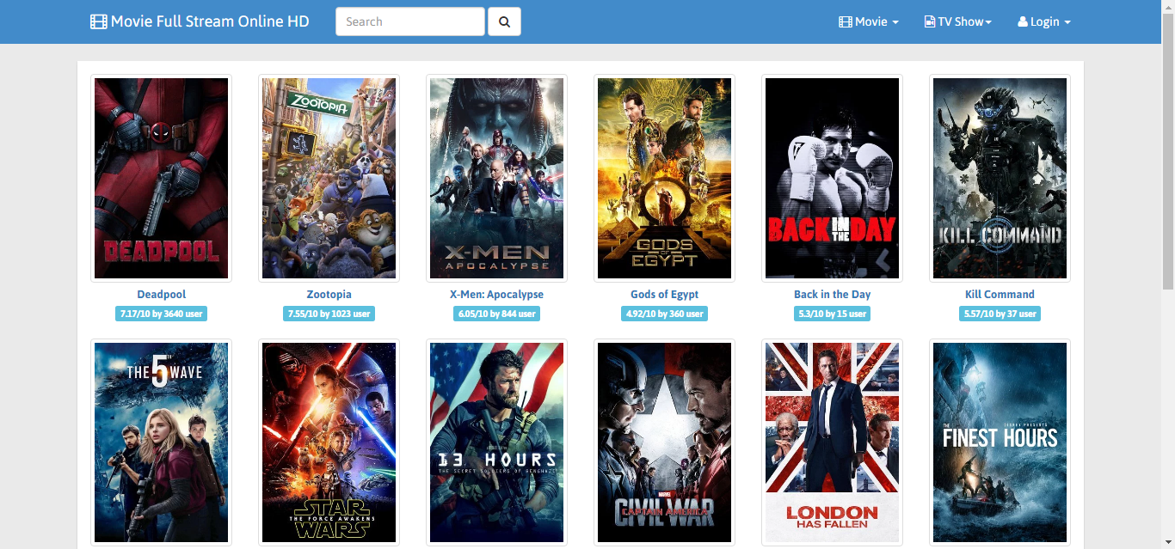1175x549 pixels.
Task: Click the search magnifier icon
Action: tap(504, 21)
